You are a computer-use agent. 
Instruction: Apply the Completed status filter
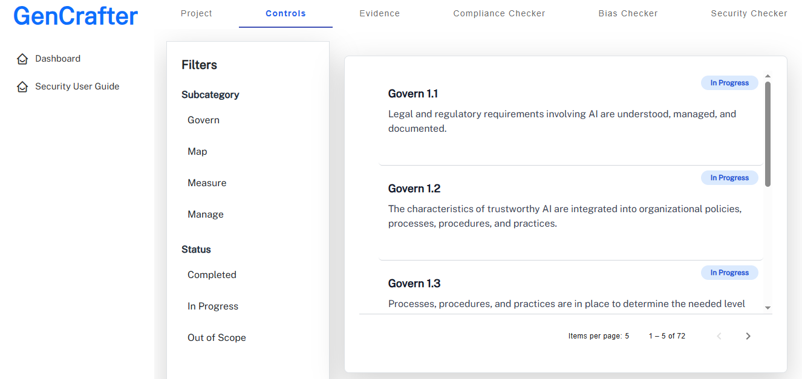tap(212, 275)
